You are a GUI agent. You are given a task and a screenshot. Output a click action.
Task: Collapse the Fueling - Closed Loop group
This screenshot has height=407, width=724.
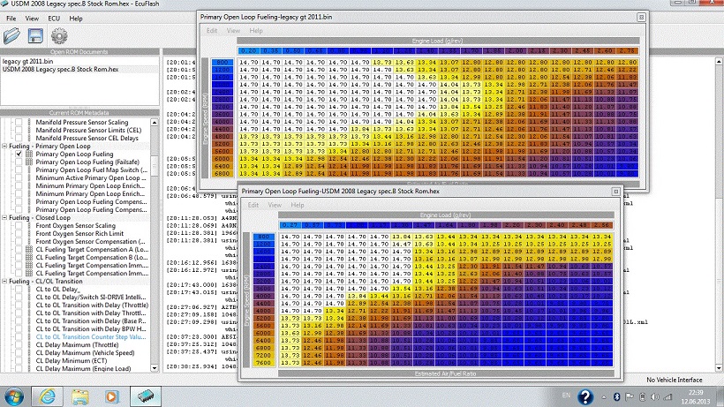point(4,217)
